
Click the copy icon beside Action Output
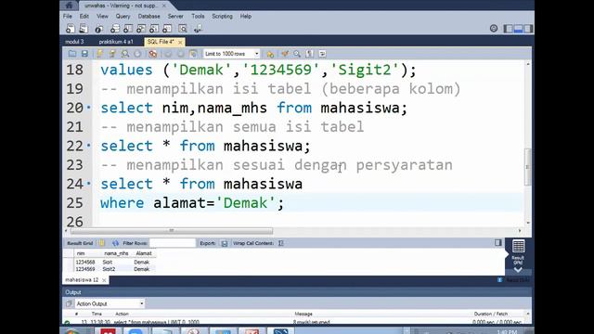coord(69,303)
